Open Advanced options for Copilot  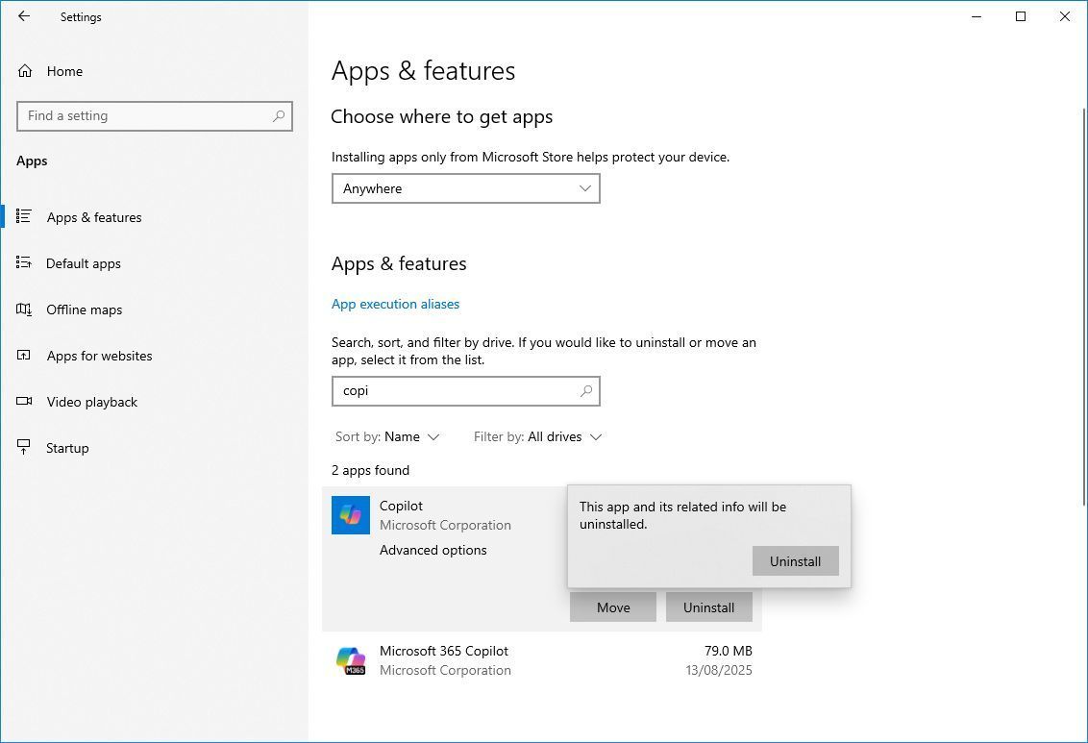click(x=433, y=550)
